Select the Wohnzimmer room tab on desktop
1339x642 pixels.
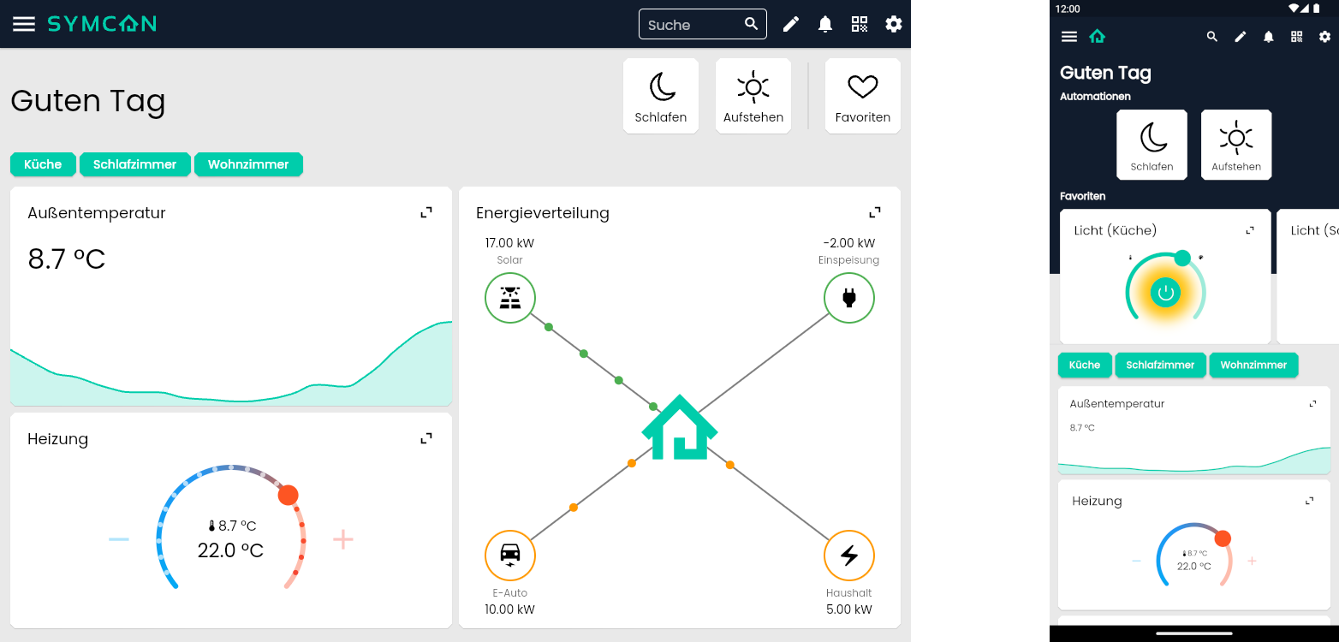click(248, 164)
